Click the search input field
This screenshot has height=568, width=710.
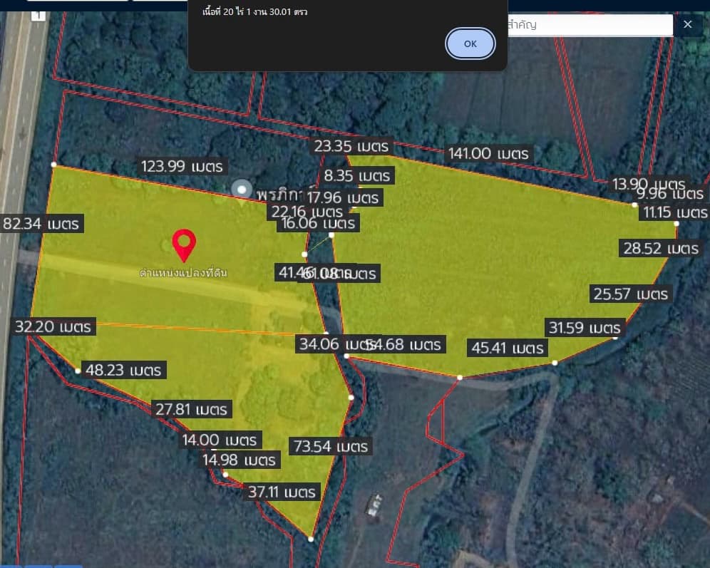[589, 25]
